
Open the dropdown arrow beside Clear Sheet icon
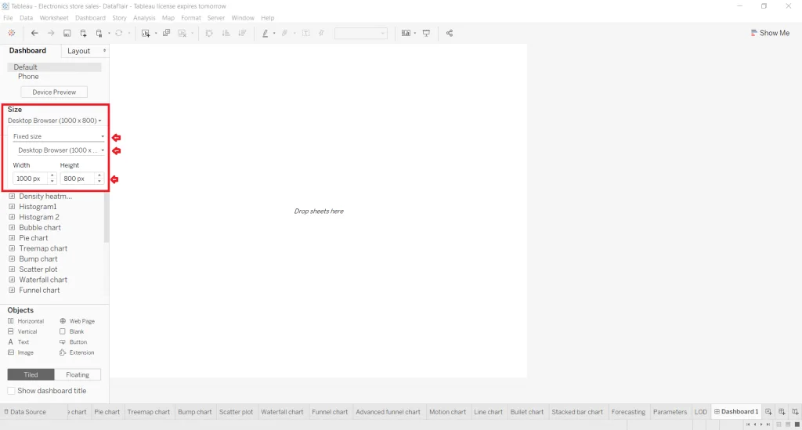click(192, 33)
